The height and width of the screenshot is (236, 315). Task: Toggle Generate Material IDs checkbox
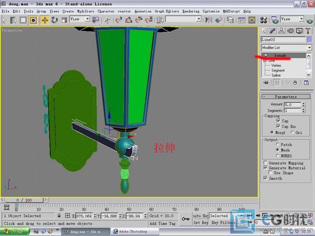tap(266, 167)
